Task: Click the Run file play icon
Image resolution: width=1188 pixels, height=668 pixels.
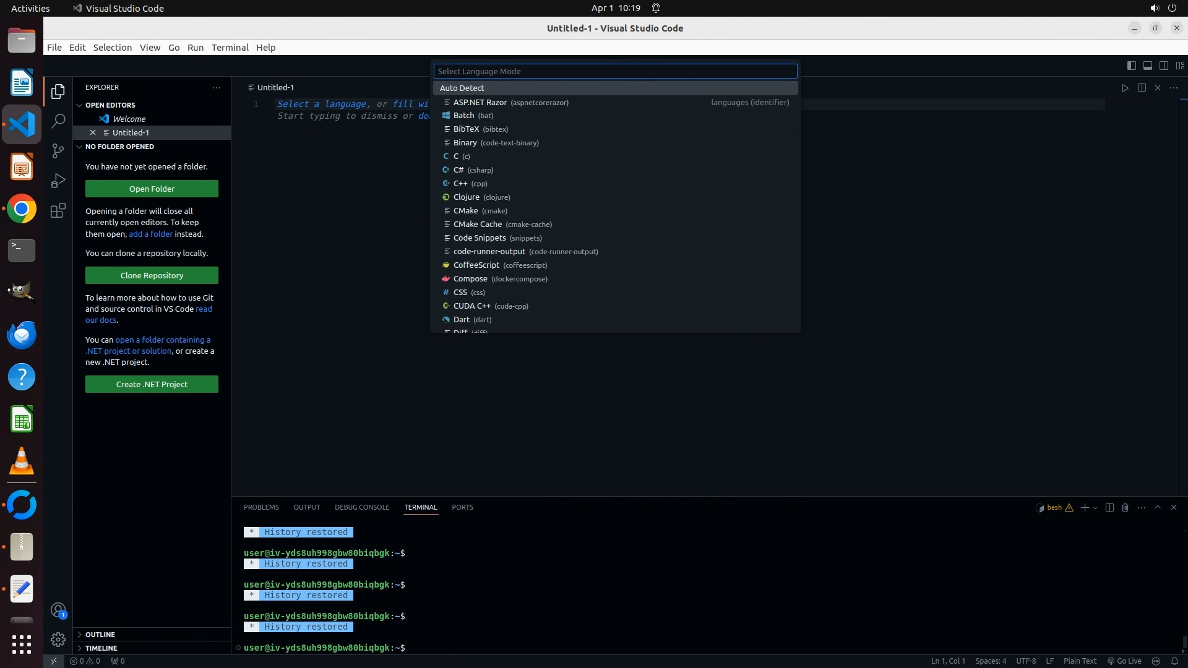Action: (x=1125, y=88)
